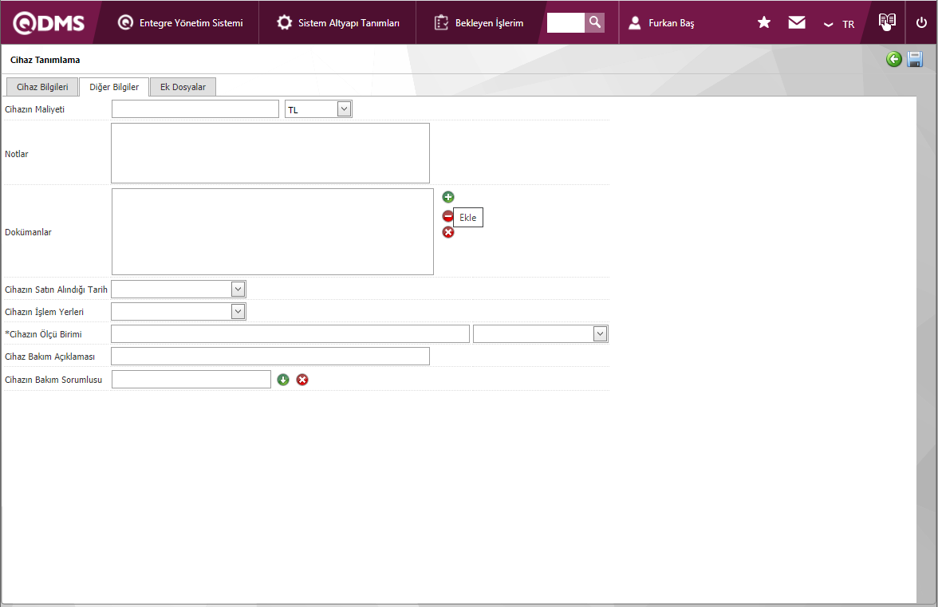Image resolution: width=938 pixels, height=607 pixels.
Task: Click inside the Dokümanlar list box
Action: pos(273,231)
